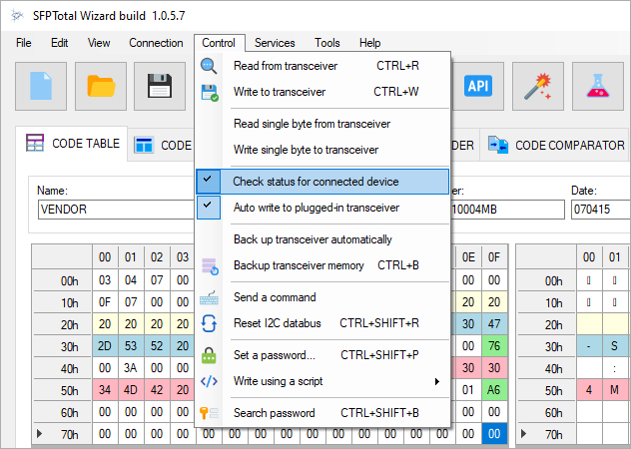The width and height of the screenshot is (631, 449).
Task: Click the CODE TABLE tab icon
Action: 35,143
